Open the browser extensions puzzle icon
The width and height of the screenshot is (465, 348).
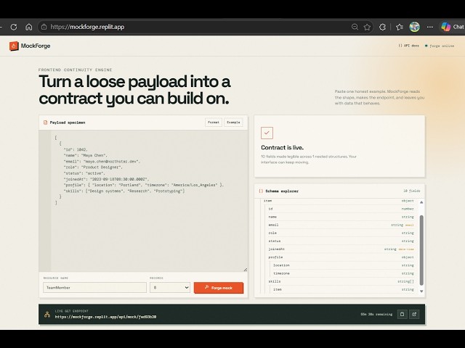[x=383, y=27]
